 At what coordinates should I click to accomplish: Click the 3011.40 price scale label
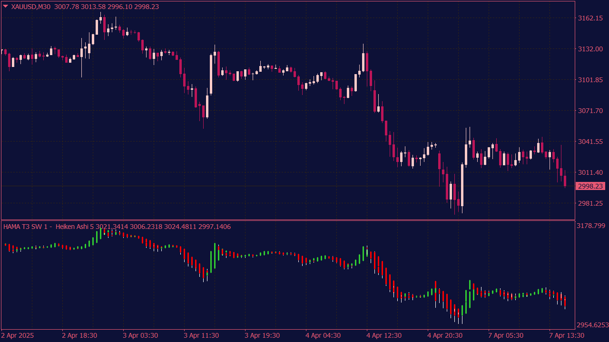(x=590, y=172)
